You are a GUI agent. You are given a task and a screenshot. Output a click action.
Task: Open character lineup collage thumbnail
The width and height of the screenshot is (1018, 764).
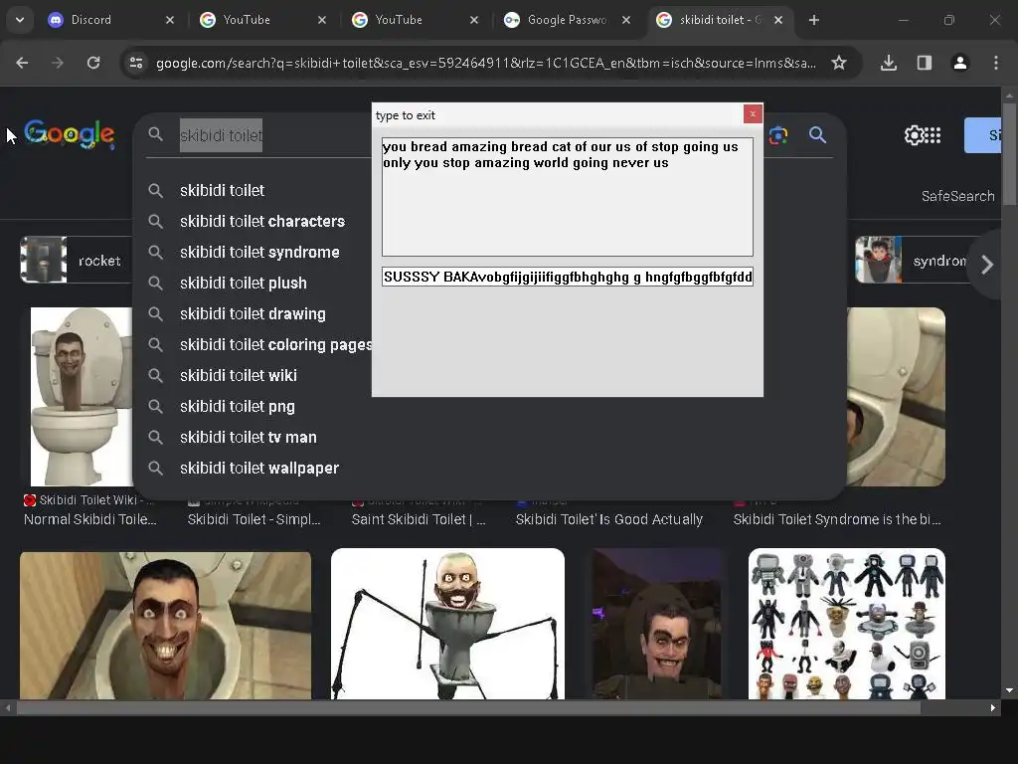[847, 624]
